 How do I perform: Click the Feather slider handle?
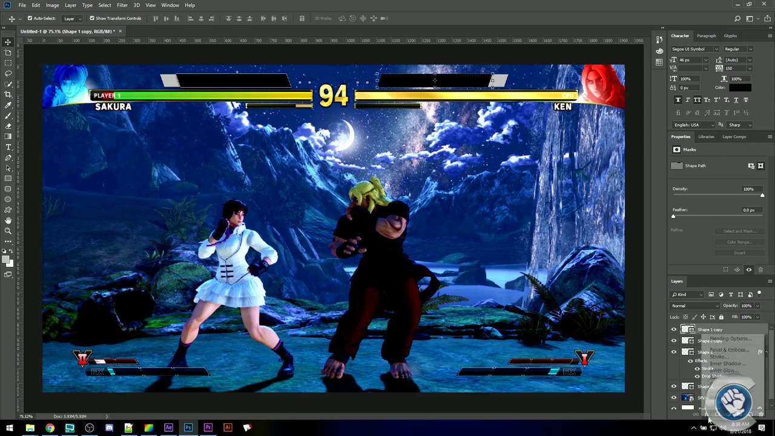(x=673, y=216)
